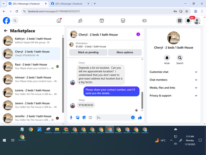The width and height of the screenshot is (206, 155).
Task: Go back in the browser
Action: pos(4,11)
